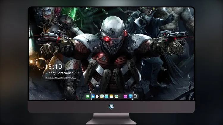Open the Clock app in the dock
Image resolution: width=223 pixels, height=125 pixels.
pos(97,97)
